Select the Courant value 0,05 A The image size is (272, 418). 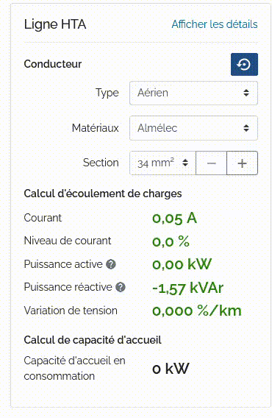click(x=174, y=219)
